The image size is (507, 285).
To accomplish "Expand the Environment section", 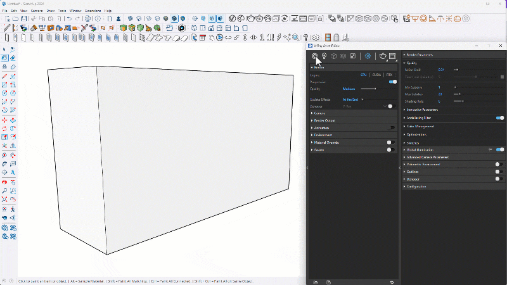I will [x=354, y=135].
